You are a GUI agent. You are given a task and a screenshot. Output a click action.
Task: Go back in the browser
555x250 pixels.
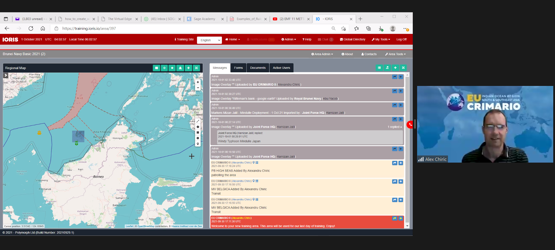tap(7, 28)
